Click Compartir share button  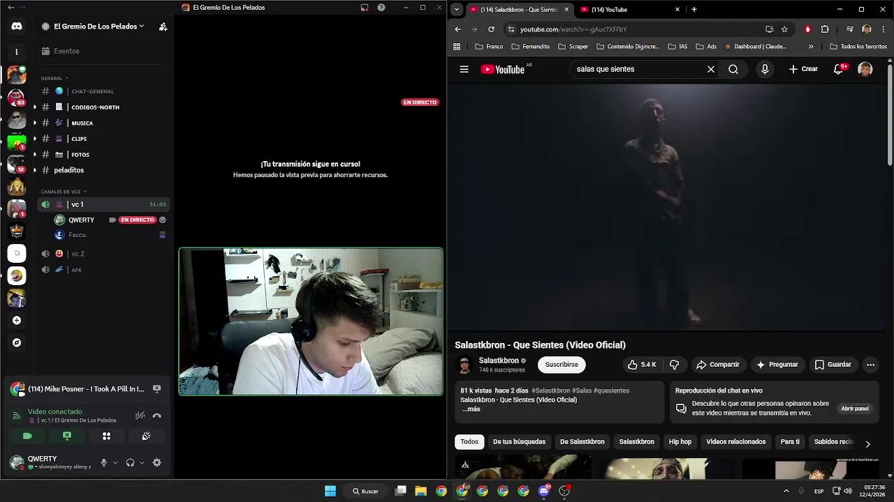tap(718, 365)
